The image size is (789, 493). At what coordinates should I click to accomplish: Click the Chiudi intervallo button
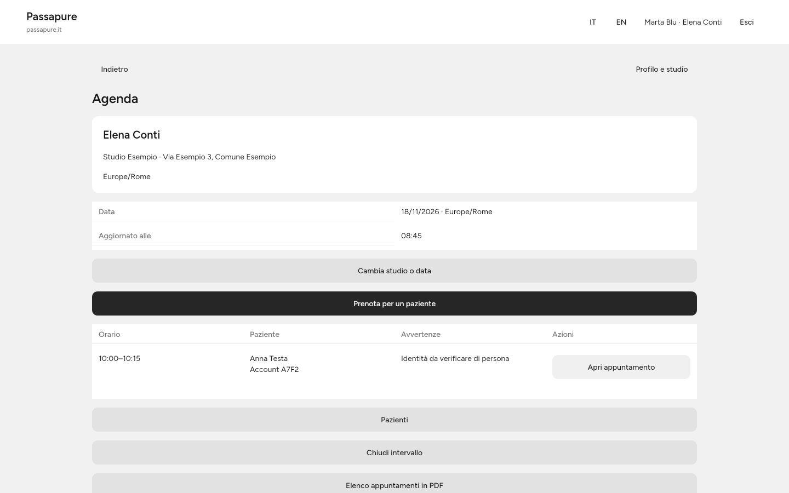395,452
